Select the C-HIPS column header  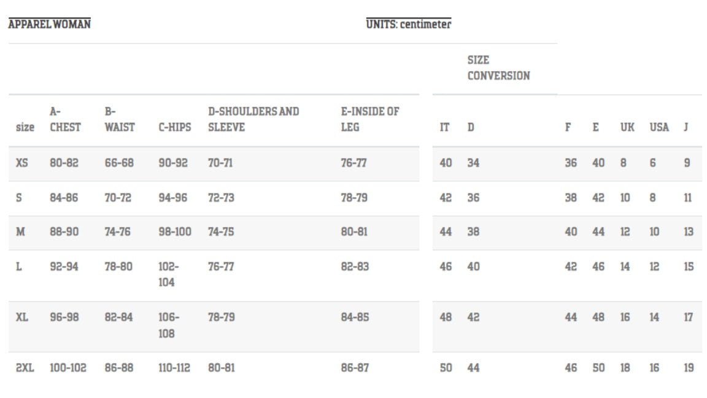174,128
